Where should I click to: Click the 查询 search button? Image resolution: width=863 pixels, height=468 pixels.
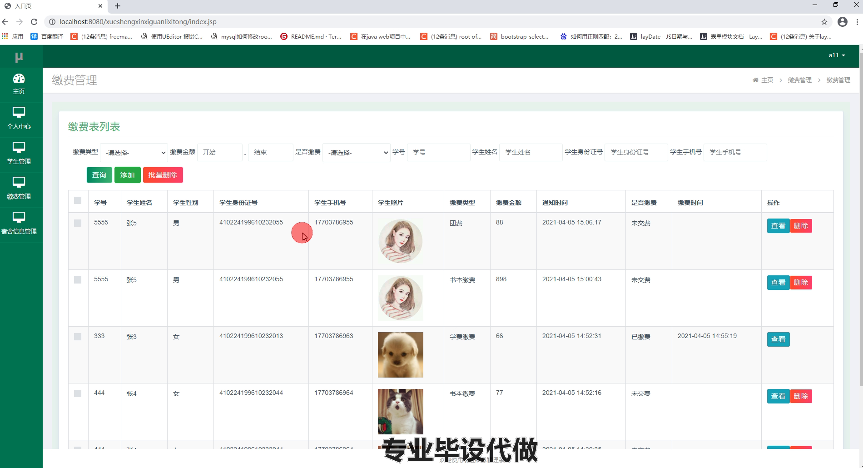99,175
